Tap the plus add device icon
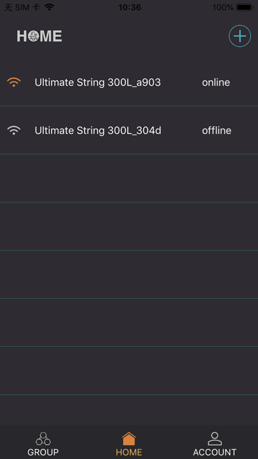 (240, 36)
